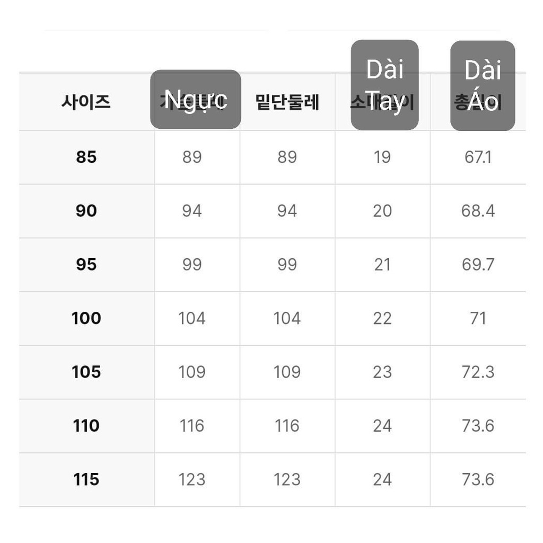Select the size 100 row label
The width and height of the screenshot is (543, 543).
[86, 318]
